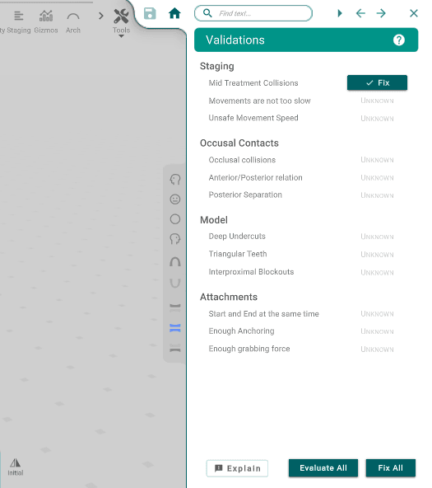Select Mid Treatment Collisions validation
The image size is (432, 488).
[x=253, y=83]
